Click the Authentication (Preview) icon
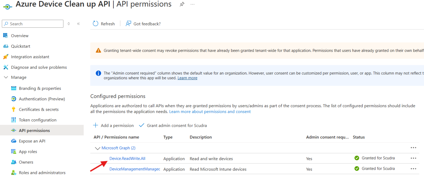Image resolution: width=424 pixels, height=177 pixels. pyautogui.click(x=14, y=99)
